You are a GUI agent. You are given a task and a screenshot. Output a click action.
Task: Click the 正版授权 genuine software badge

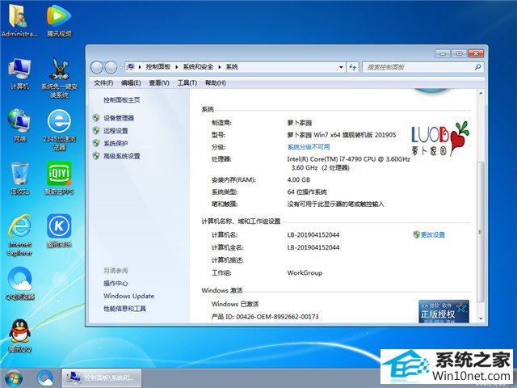click(x=443, y=311)
